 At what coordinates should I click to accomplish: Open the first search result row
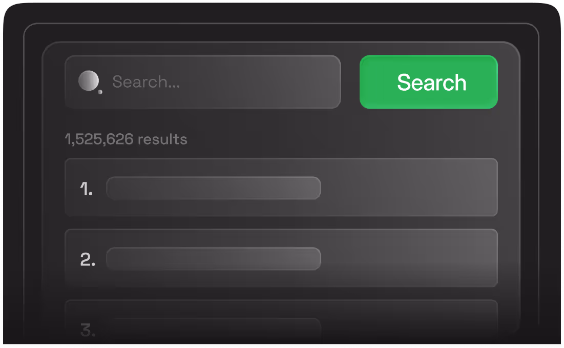pos(281,188)
